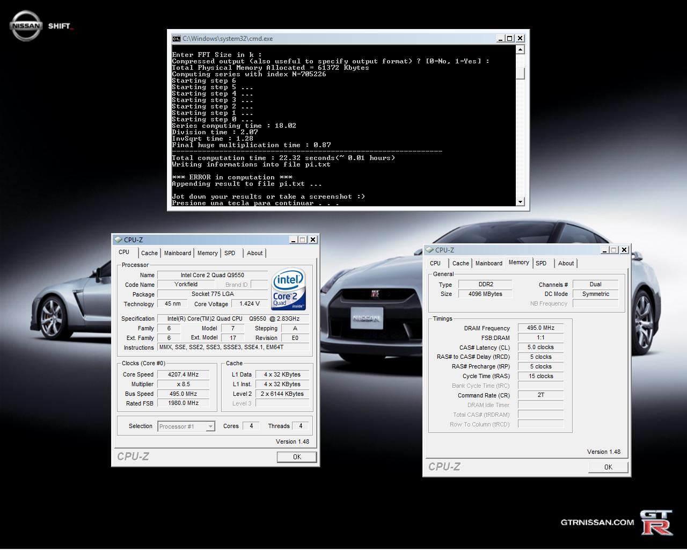The width and height of the screenshot is (687, 550).
Task: Open Mainboard tab in left CPU-Z window
Action: coord(177,253)
